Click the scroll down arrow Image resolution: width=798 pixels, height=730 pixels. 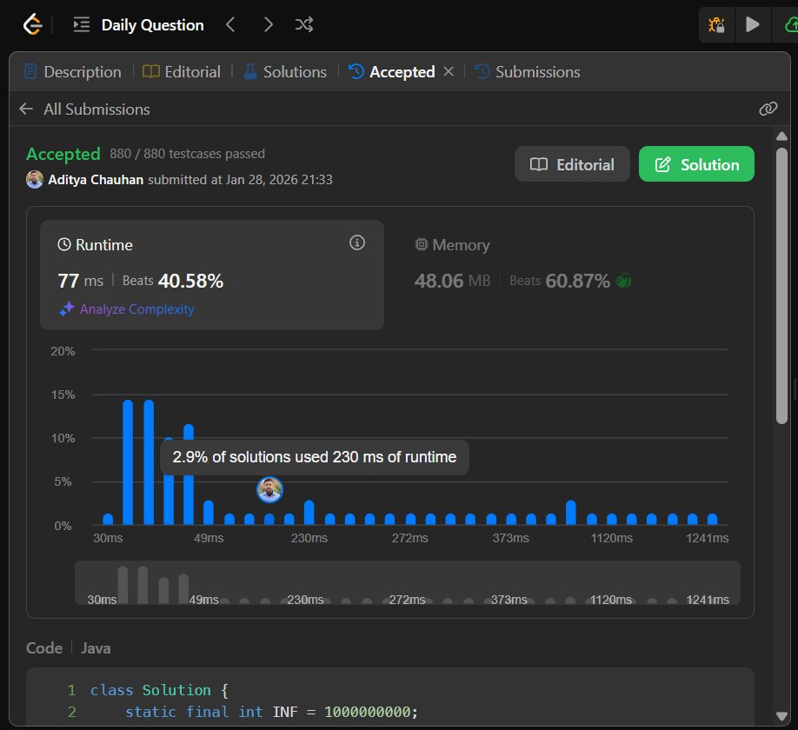coord(781,716)
